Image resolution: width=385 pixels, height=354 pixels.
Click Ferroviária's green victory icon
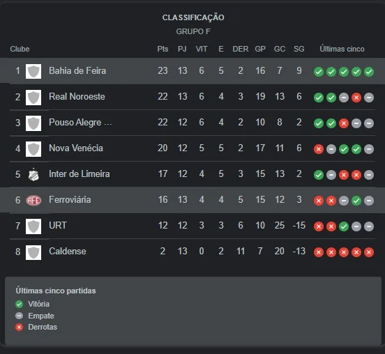coord(356,201)
